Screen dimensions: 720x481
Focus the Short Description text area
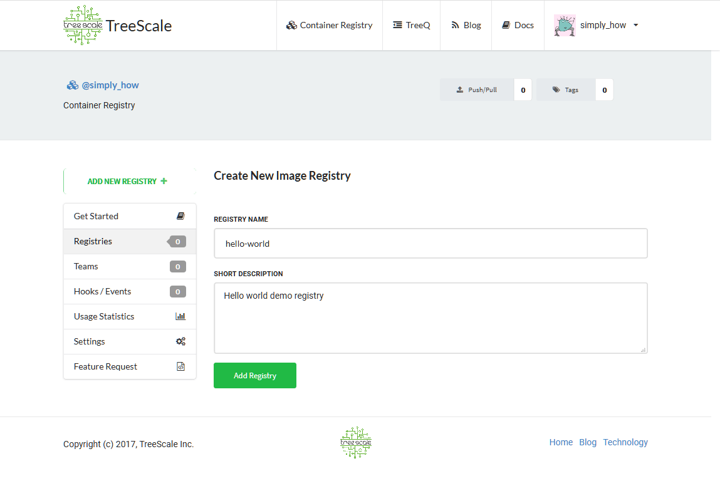tap(430, 318)
